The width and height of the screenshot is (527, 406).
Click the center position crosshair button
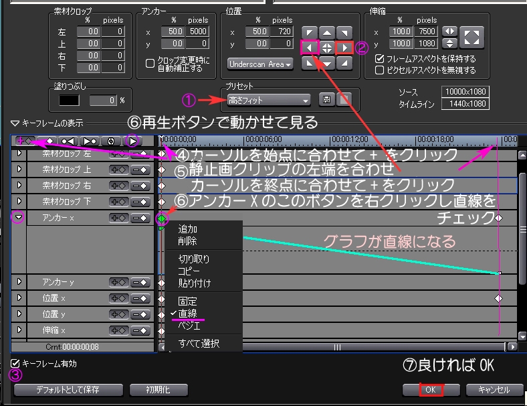click(x=326, y=48)
